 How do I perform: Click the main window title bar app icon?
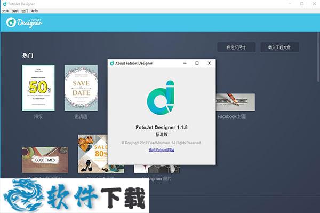click(x=4, y=4)
